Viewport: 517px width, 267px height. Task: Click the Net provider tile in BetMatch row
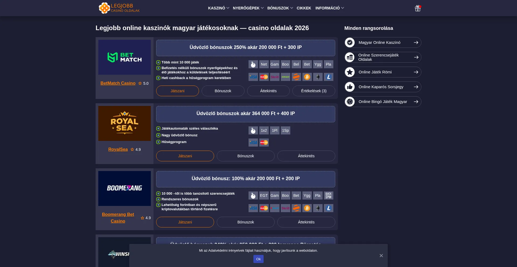(264, 64)
